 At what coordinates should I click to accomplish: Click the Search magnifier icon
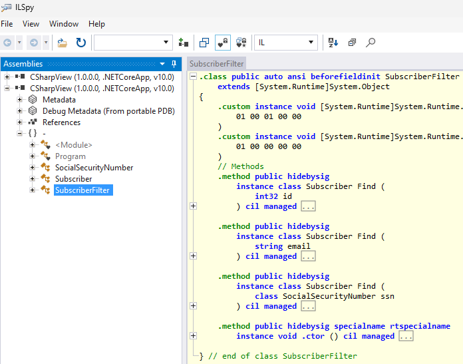coord(371,43)
